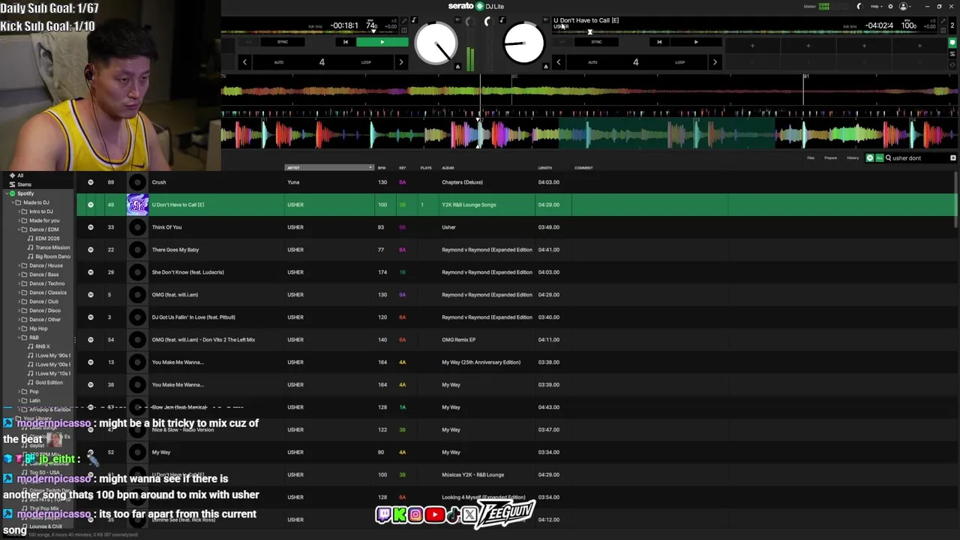Image resolution: width=960 pixels, height=540 pixels.
Task: Sort the library by KEY column
Action: click(x=403, y=168)
